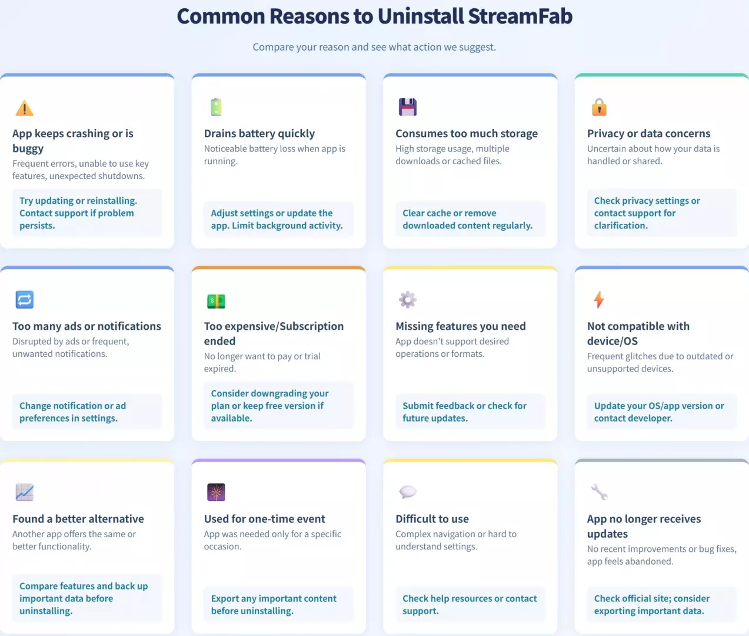Click the 'Another app offers the same' description
This screenshot has width=749, height=636.
click(x=74, y=540)
